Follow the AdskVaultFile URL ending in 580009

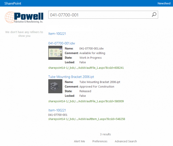click(x=86, y=101)
